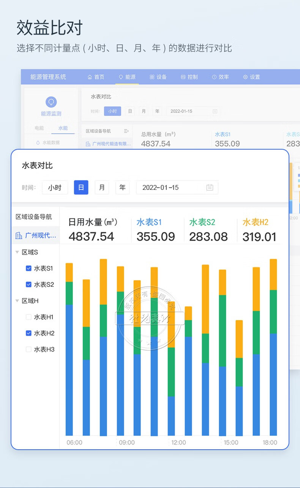This screenshot has height=488, width=300.
Task: Click the 首页 home icon
Action: coord(90,77)
